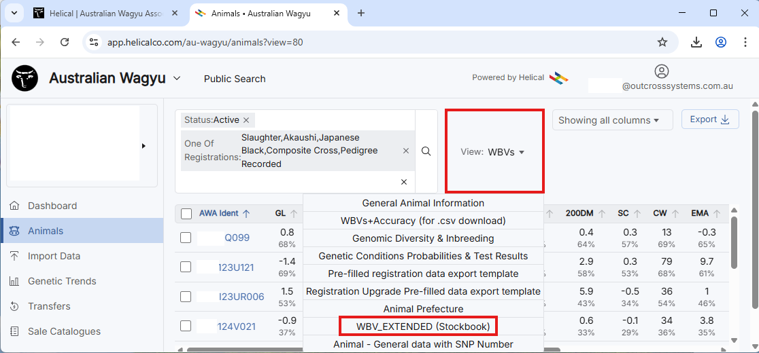Bookmark this page with star icon
The image size is (759, 353).
pyautogui.click(x=662, y=42)
